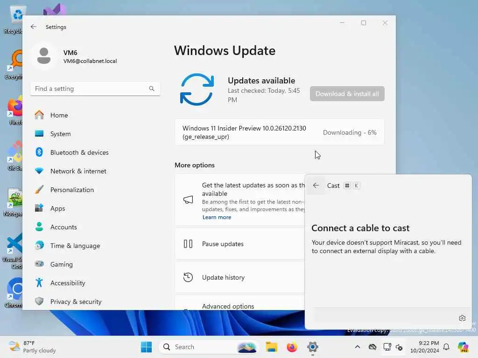Image resolution: width=478 pixels, height=358 pixels.
Task: Expand the hidden system tray icons
Action: click(x=358, y=347)
